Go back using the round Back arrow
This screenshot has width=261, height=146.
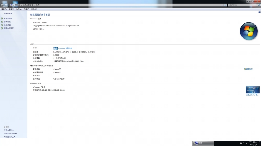pyautogui.click(x=2, y=5)
